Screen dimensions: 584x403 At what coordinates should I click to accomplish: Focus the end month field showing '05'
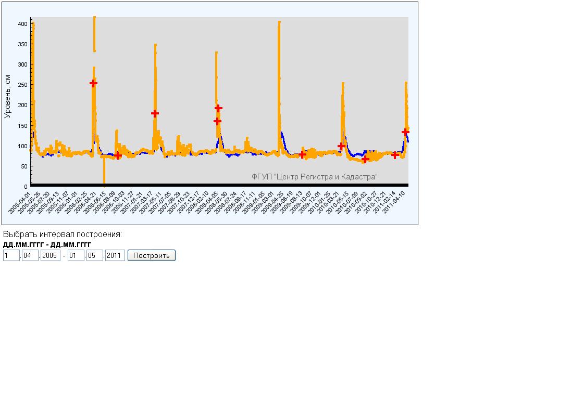(95, 255)
